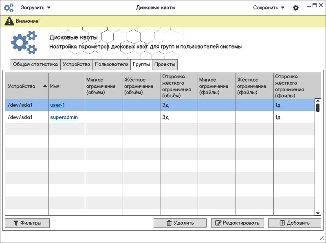Screen dimensions: 326x243
Task: Go to the Пользователи tab
Action: click(111, 64)
